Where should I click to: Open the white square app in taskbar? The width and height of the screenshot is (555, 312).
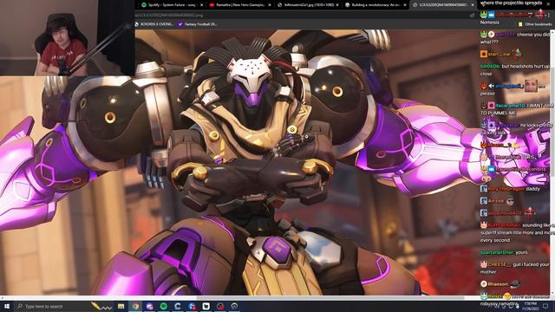(x=206, y=306)
